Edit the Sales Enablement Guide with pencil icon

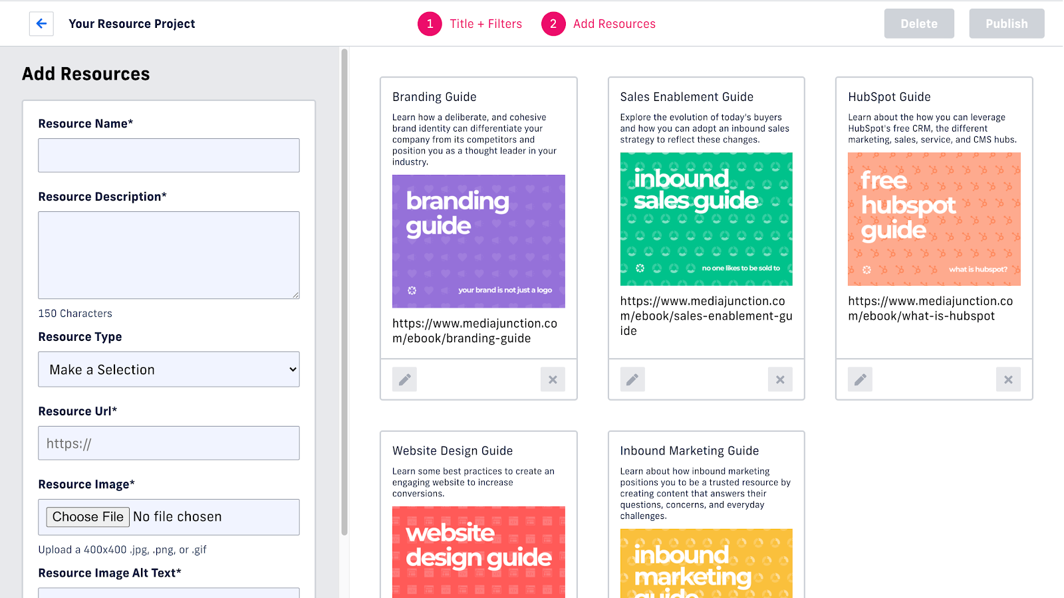[632, 379]
